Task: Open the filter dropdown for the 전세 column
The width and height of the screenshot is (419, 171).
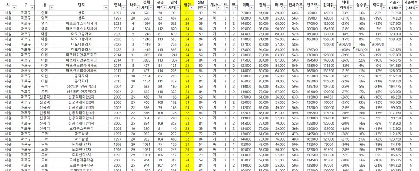Action: pyautogui.click(x=269, y=8)
